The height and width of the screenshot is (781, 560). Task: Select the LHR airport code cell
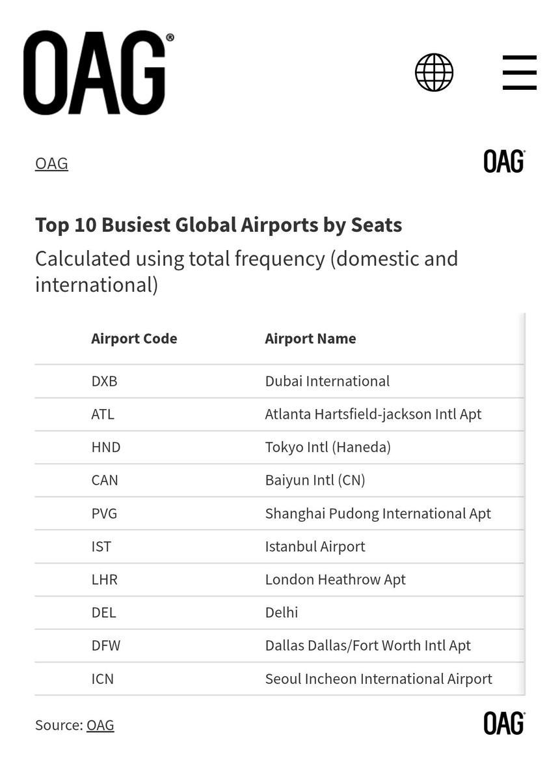[x=105, y=580]
